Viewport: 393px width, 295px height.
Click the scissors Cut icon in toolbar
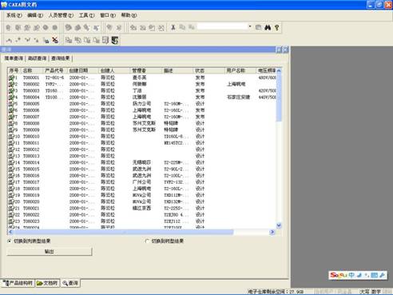click(x=173, y=27)
